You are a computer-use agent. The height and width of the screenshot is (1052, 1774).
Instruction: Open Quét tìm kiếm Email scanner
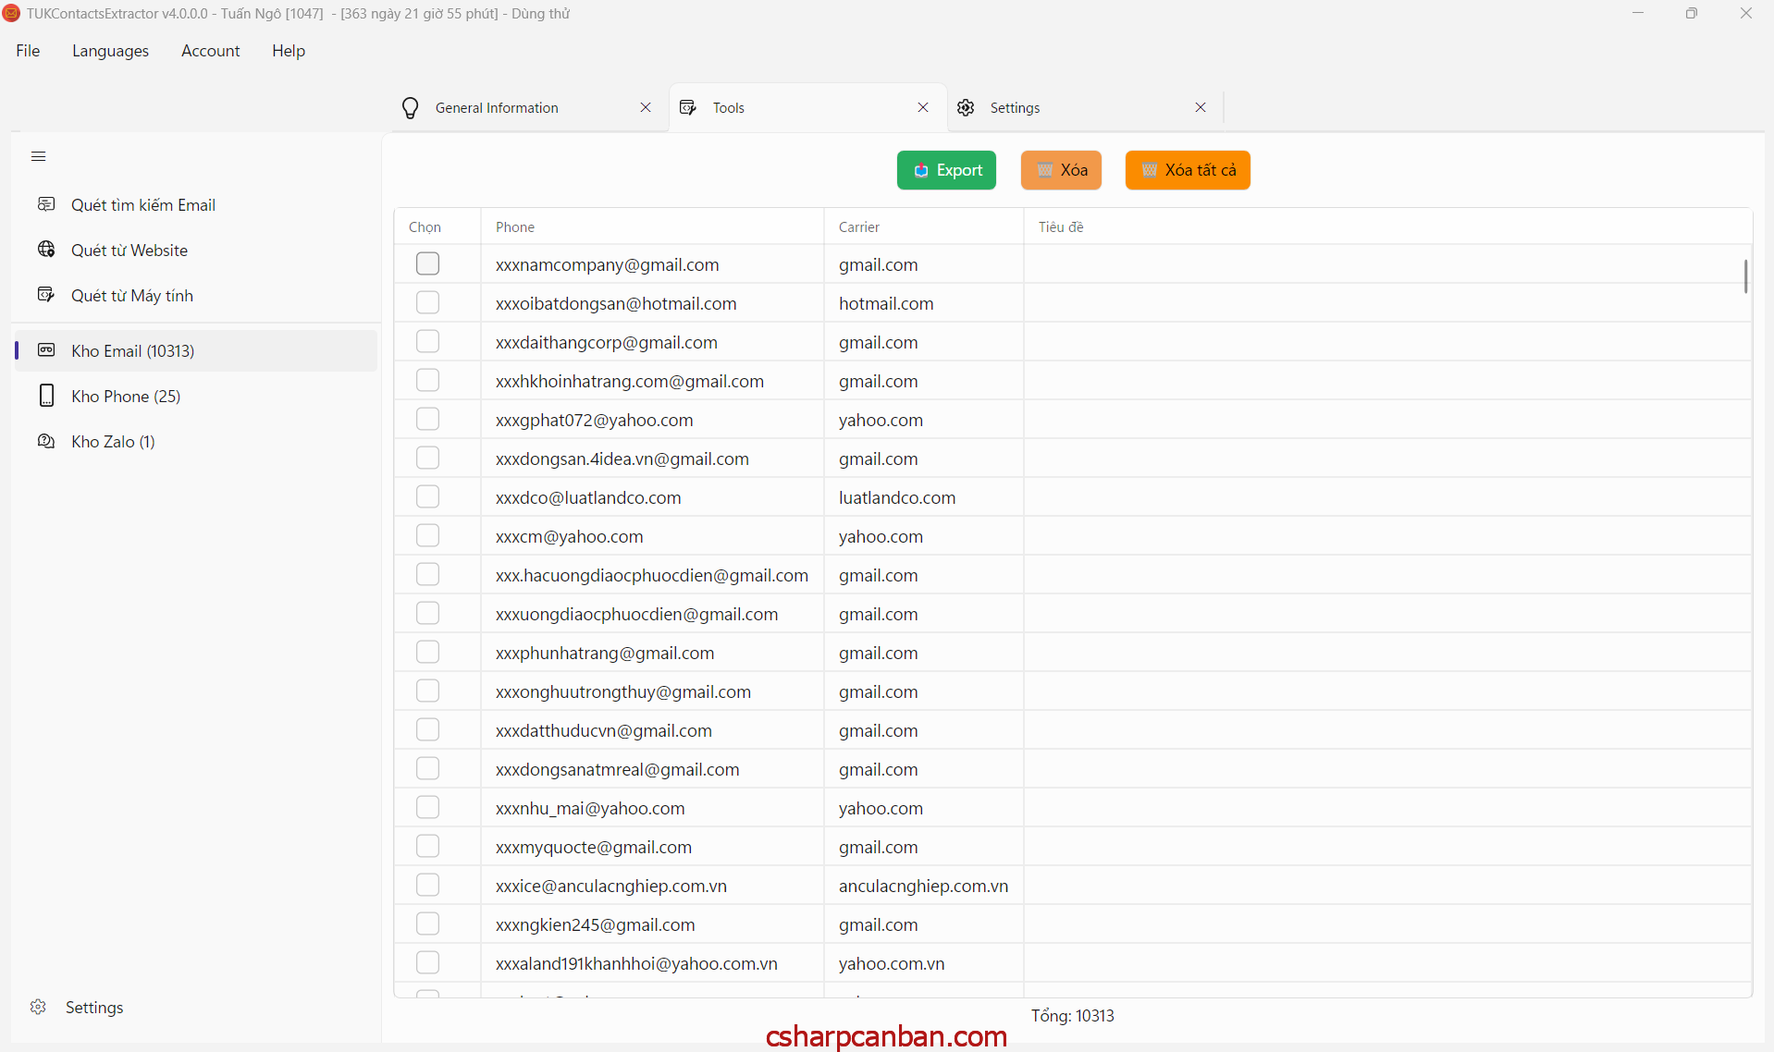tap(142, 205)
